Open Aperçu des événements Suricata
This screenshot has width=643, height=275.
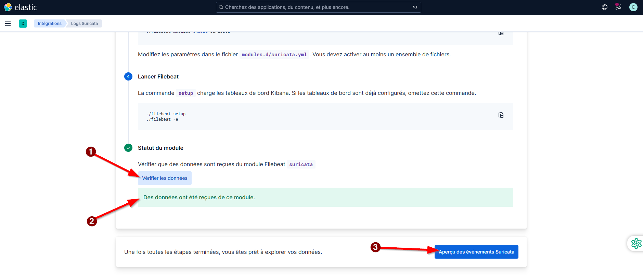click(476, 252)
